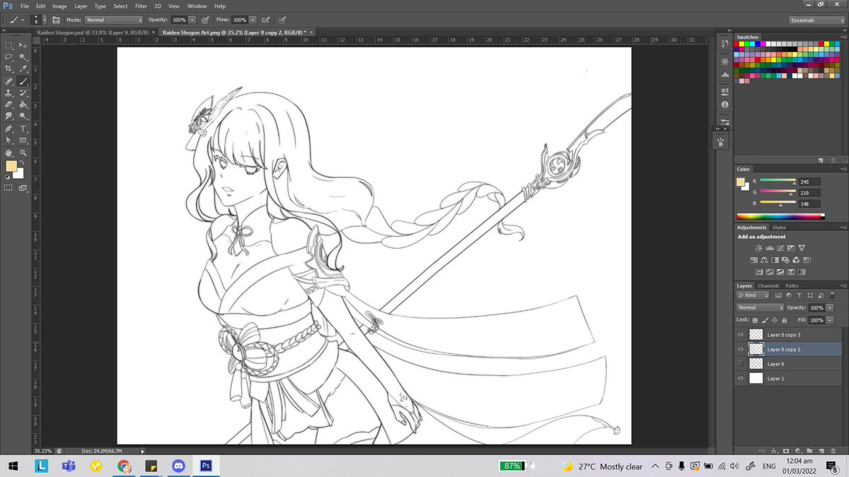The width and height of the screenshot is (849, 477).
Task: Open the Essentials workspace dropdown
Action: coord(816,20)
